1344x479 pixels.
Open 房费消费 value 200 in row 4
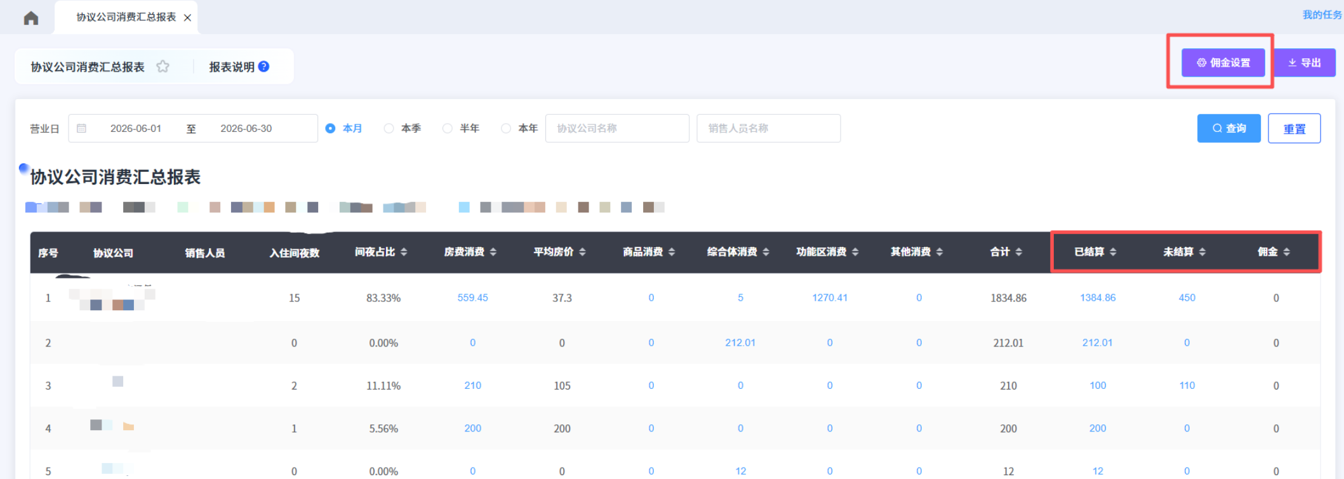[x=473, y=428]
